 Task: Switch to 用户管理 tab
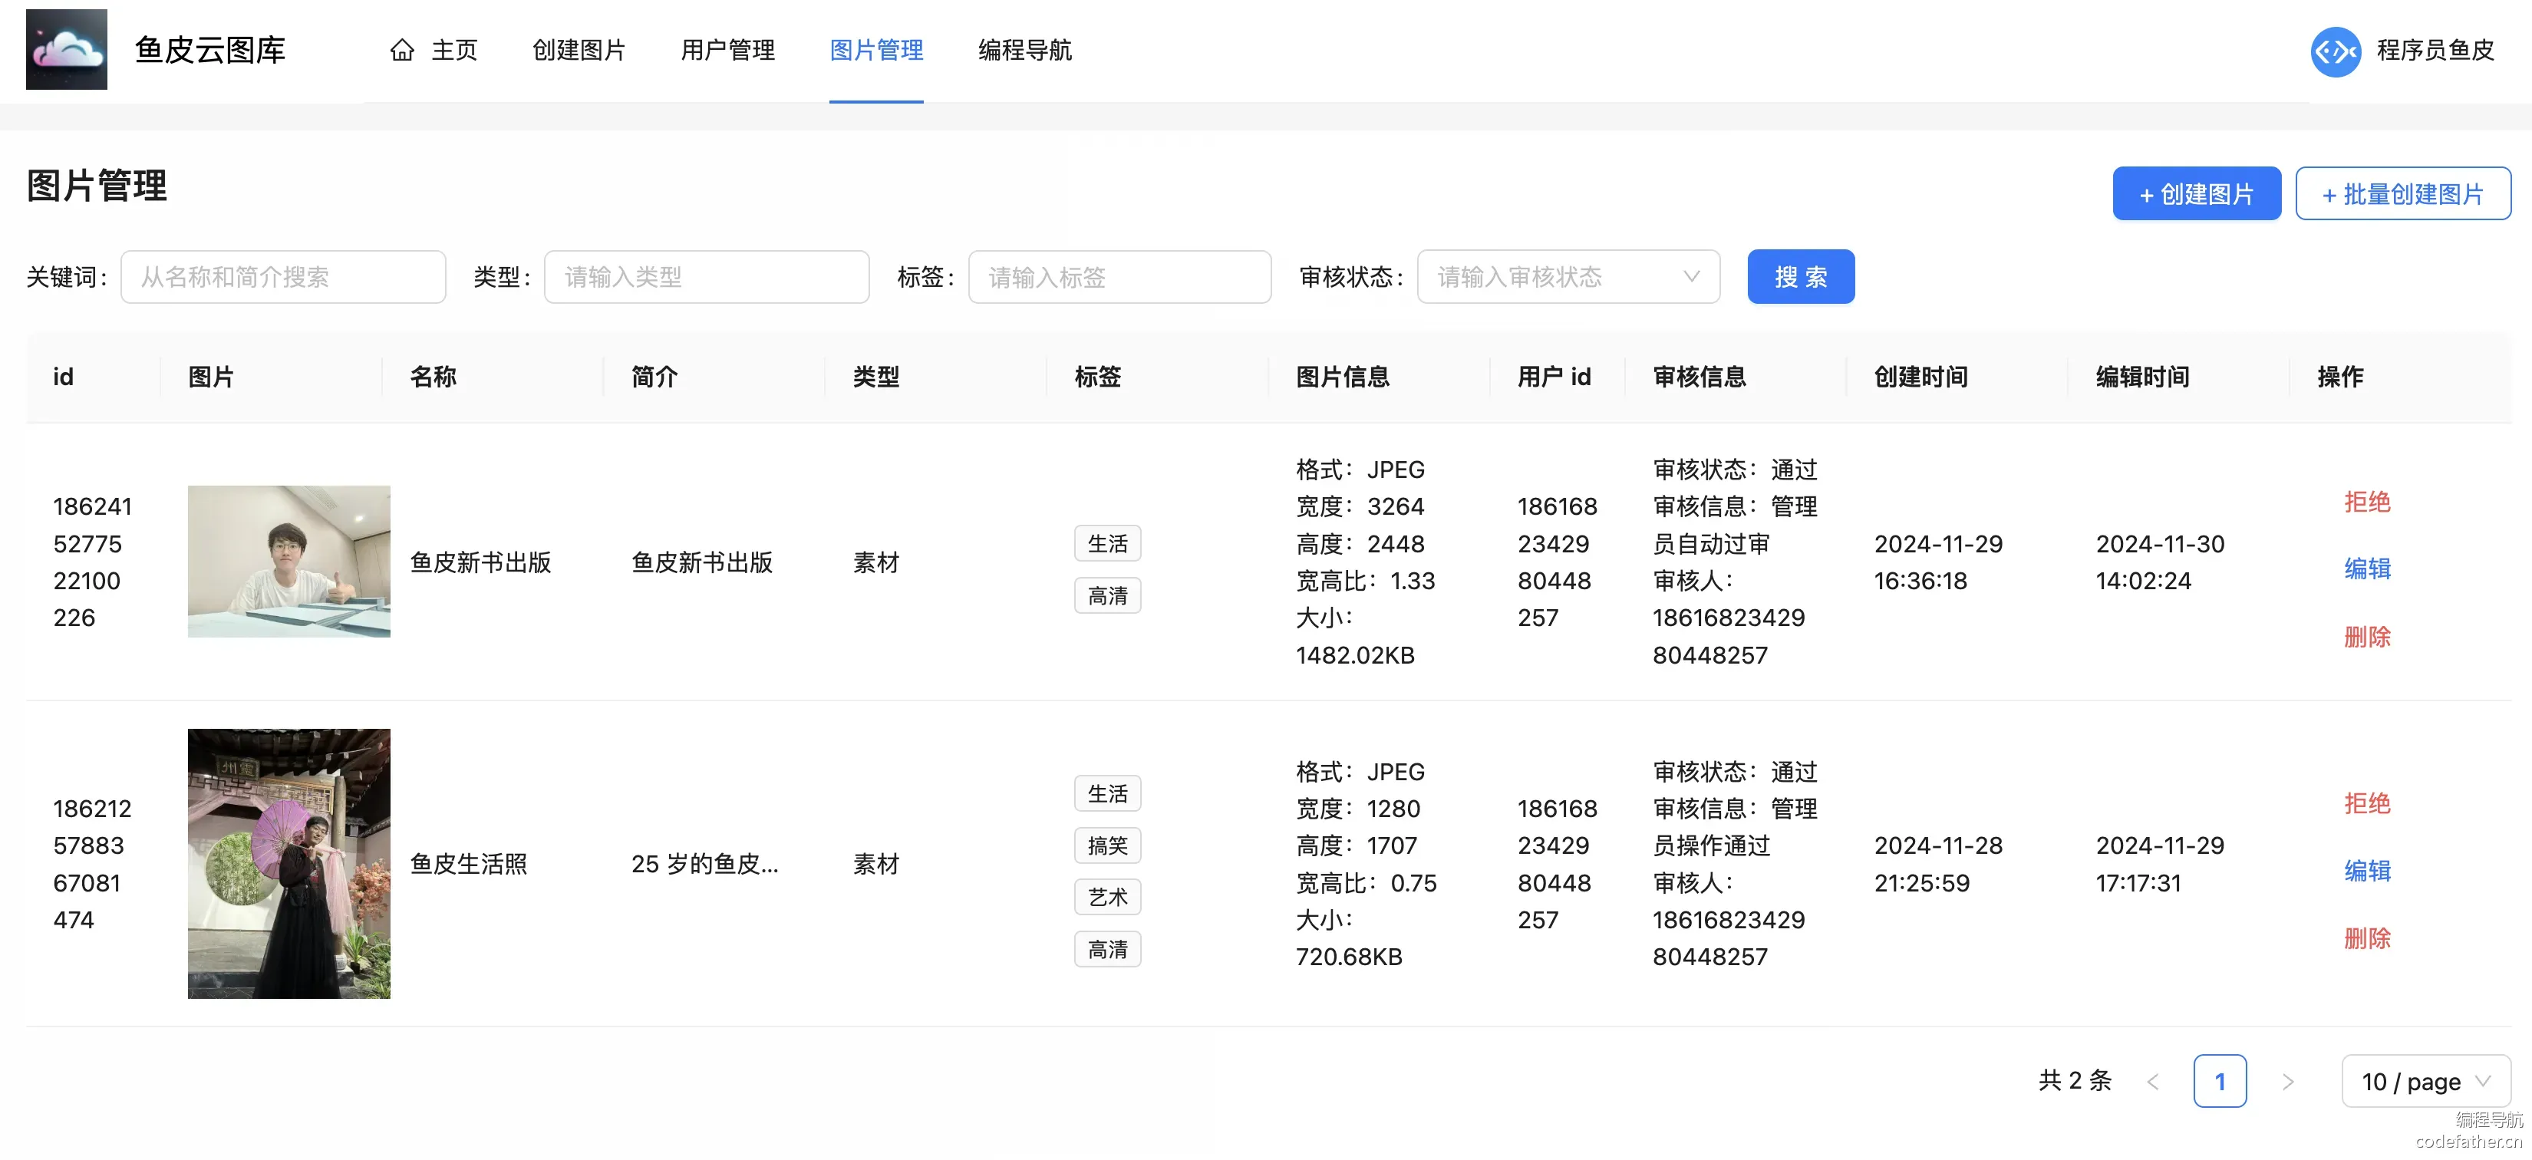[727, 50]
